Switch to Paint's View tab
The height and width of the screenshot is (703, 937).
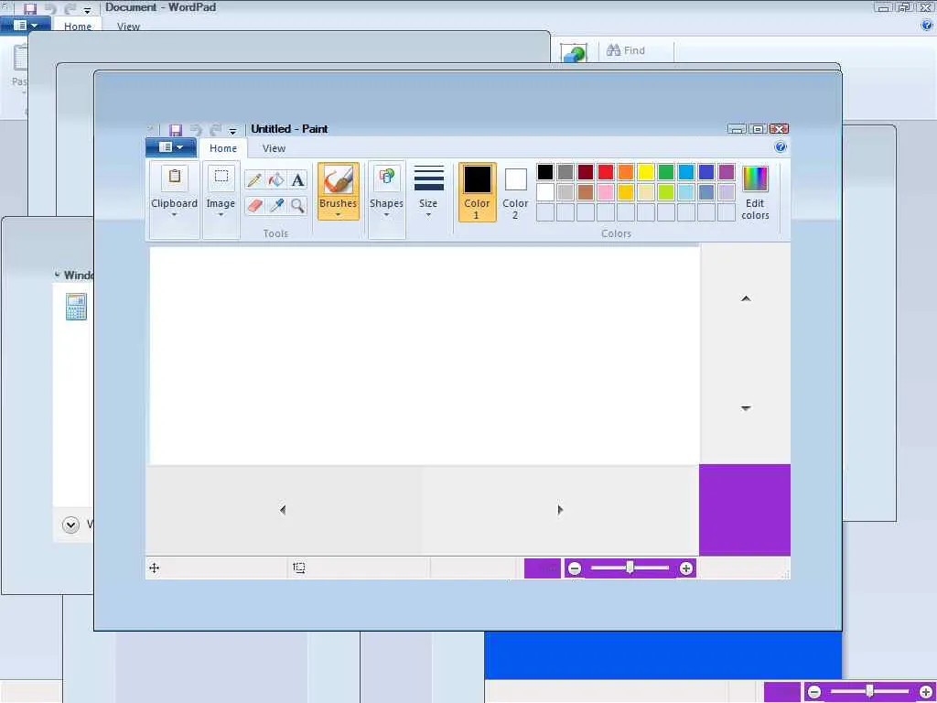(274, 148)
